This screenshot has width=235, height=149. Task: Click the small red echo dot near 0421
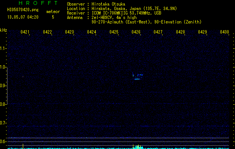[23, 77]
